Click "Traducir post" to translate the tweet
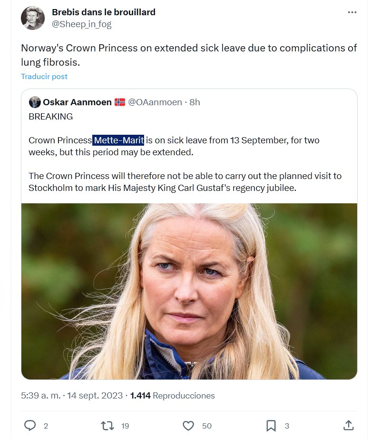The width and height of the screenshot is (370, 439). pyautogui.click(x=44, y=76)
